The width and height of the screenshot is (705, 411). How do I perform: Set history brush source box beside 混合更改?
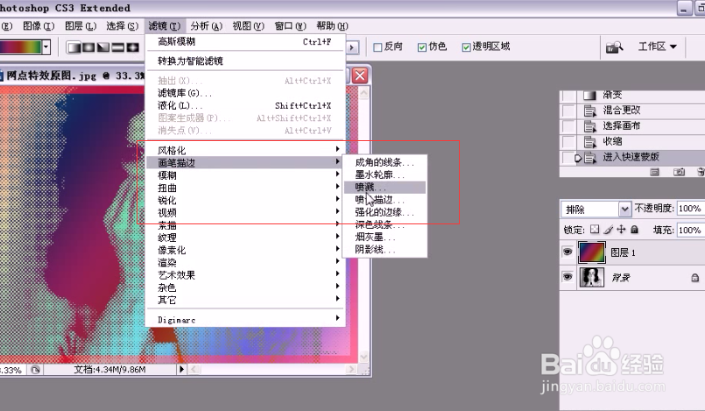568,110
